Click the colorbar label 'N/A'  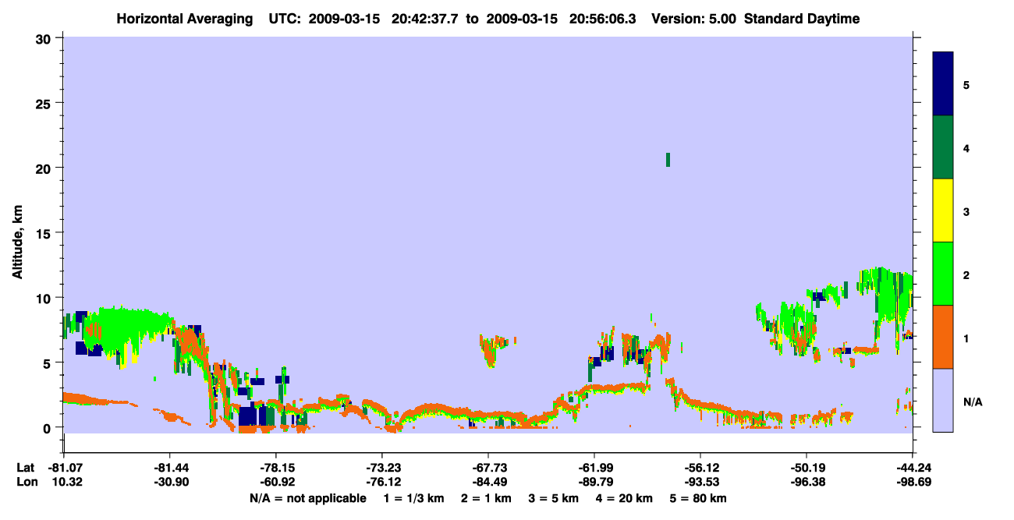point(973,402)
